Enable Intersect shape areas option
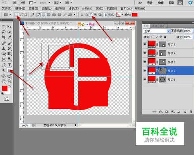Screen dimensions: 194x155 click(95, 15)
